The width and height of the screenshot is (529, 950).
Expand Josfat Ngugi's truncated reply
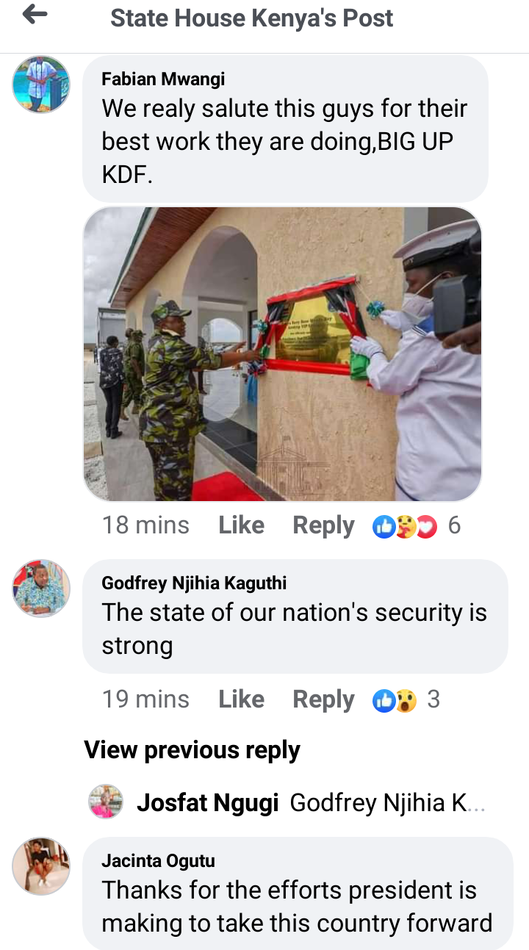[x=388, y=803]
